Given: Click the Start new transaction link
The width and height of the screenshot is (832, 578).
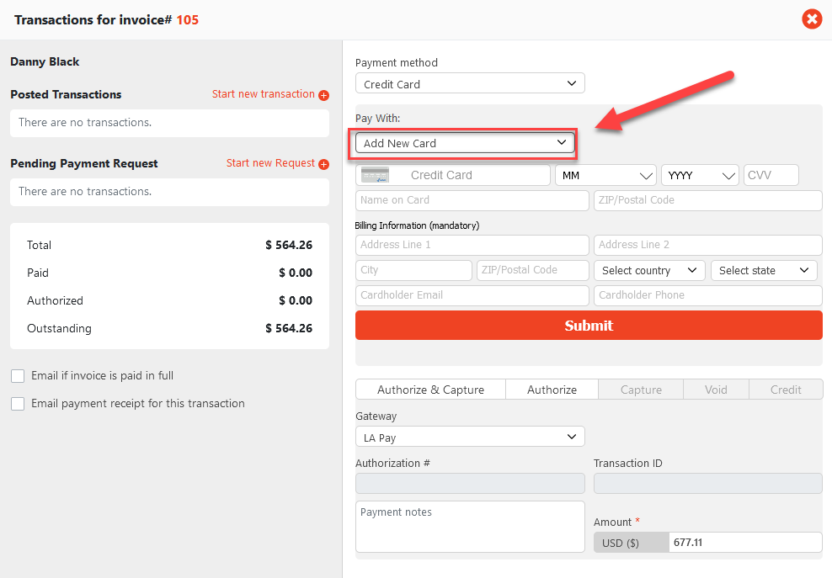Looking at the screenshot, I should 263,94.
